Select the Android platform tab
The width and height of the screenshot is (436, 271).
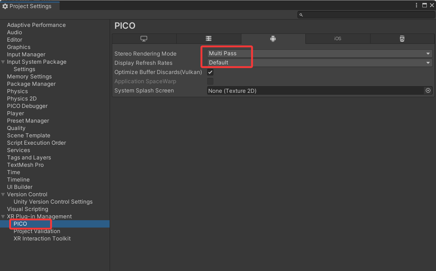[273, 39]
